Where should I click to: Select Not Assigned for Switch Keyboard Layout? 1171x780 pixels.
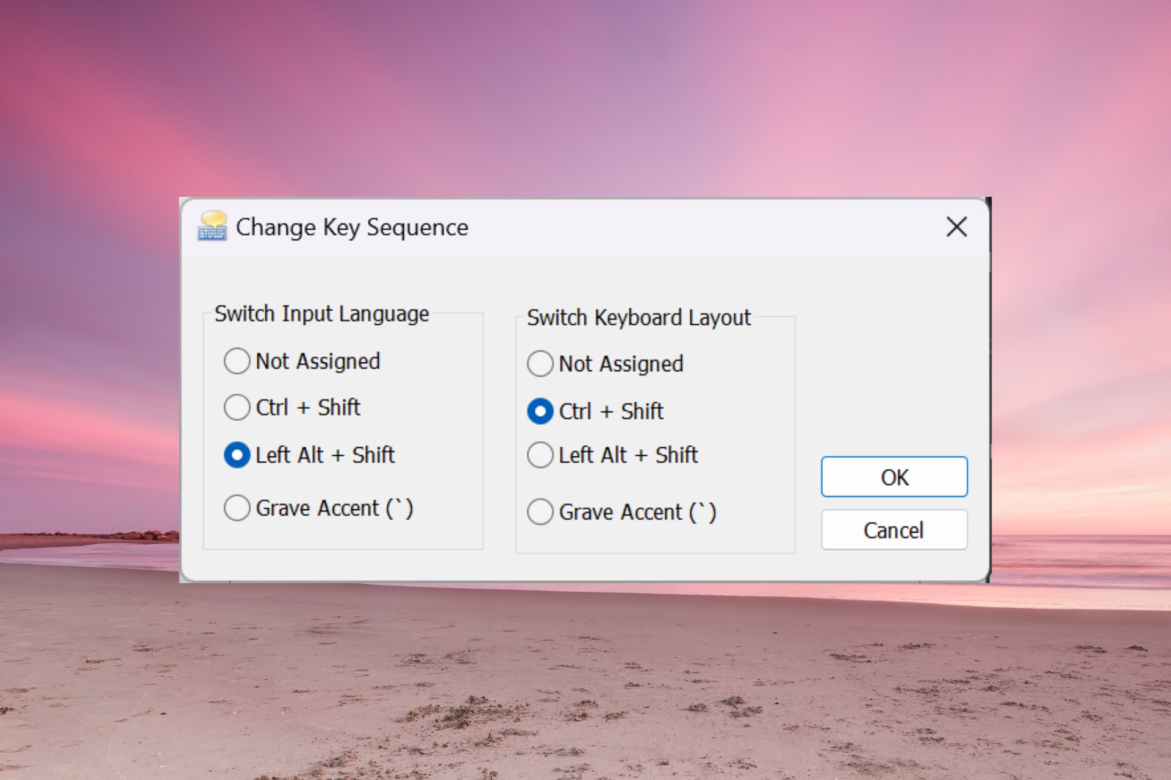[539, 363]
